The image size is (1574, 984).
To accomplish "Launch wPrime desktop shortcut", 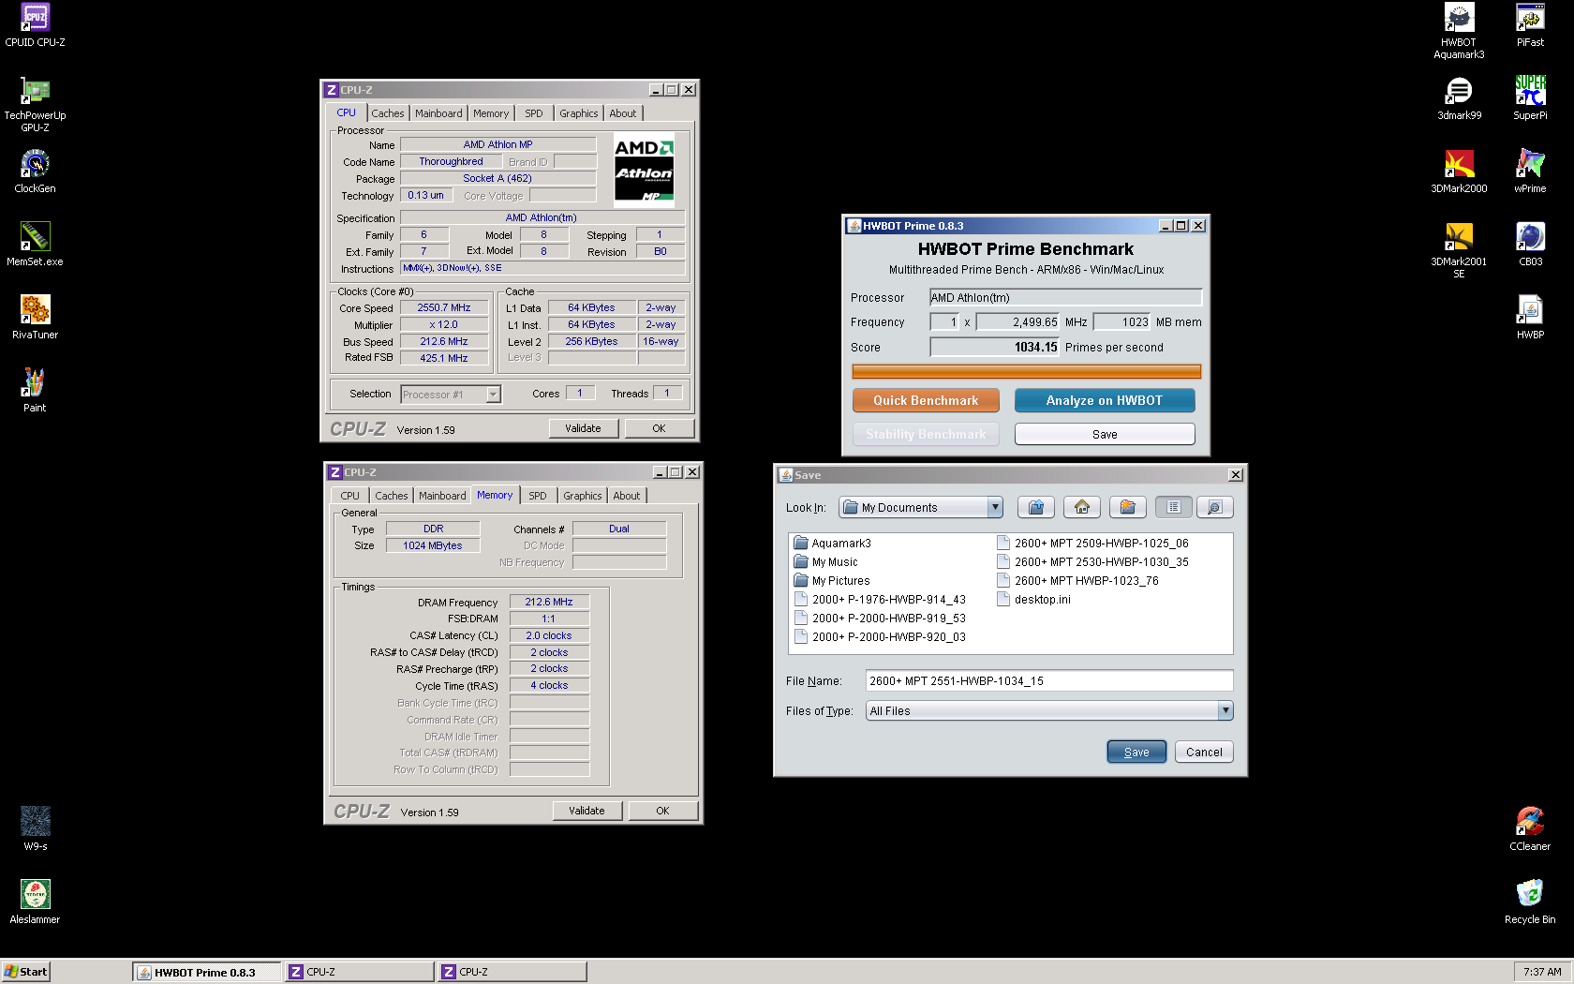I will coord(1530,171).
